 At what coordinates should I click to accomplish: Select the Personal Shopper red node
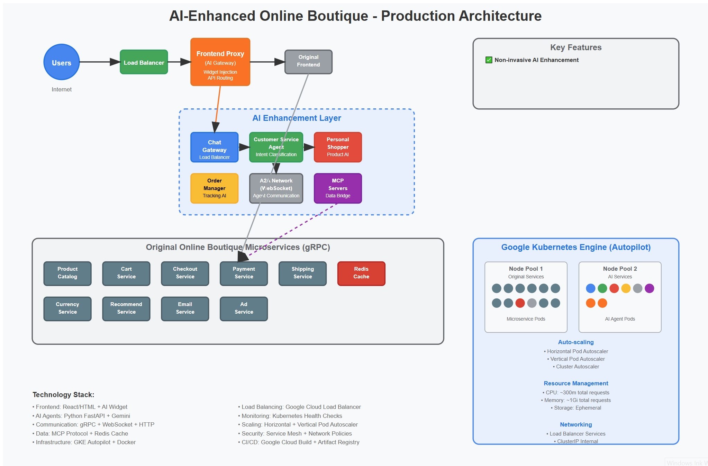click(x=337, y=147)
